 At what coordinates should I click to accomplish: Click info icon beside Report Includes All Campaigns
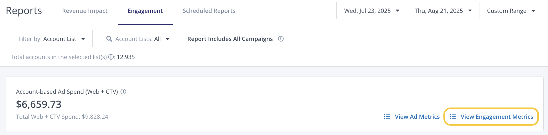(x=281, y=39)
